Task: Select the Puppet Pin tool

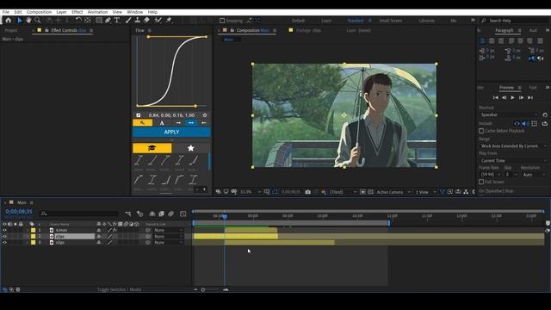Action: [x=169, y=21]
